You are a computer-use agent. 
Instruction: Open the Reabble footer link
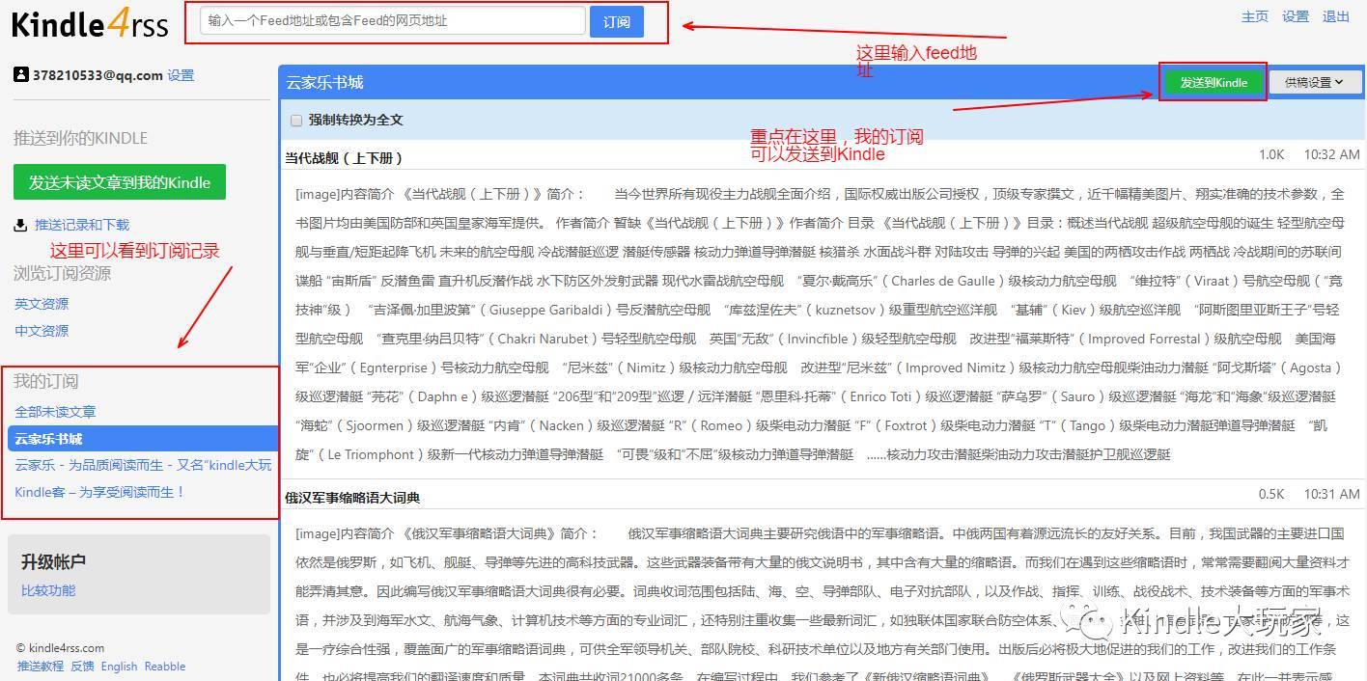pyautogui.click(x=165, y=667)
